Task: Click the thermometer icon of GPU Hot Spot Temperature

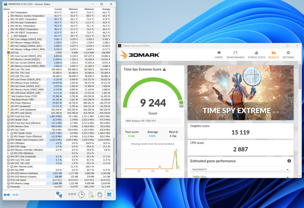Action: tap(8, 22)
